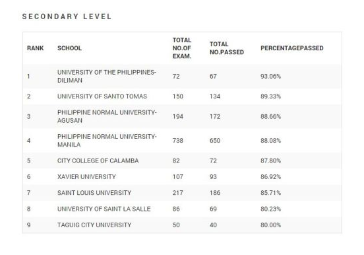The height and width of the screenshot is (255, 364).
Task: Click the 80.00% percentage value
Action: tap(270, 225)
